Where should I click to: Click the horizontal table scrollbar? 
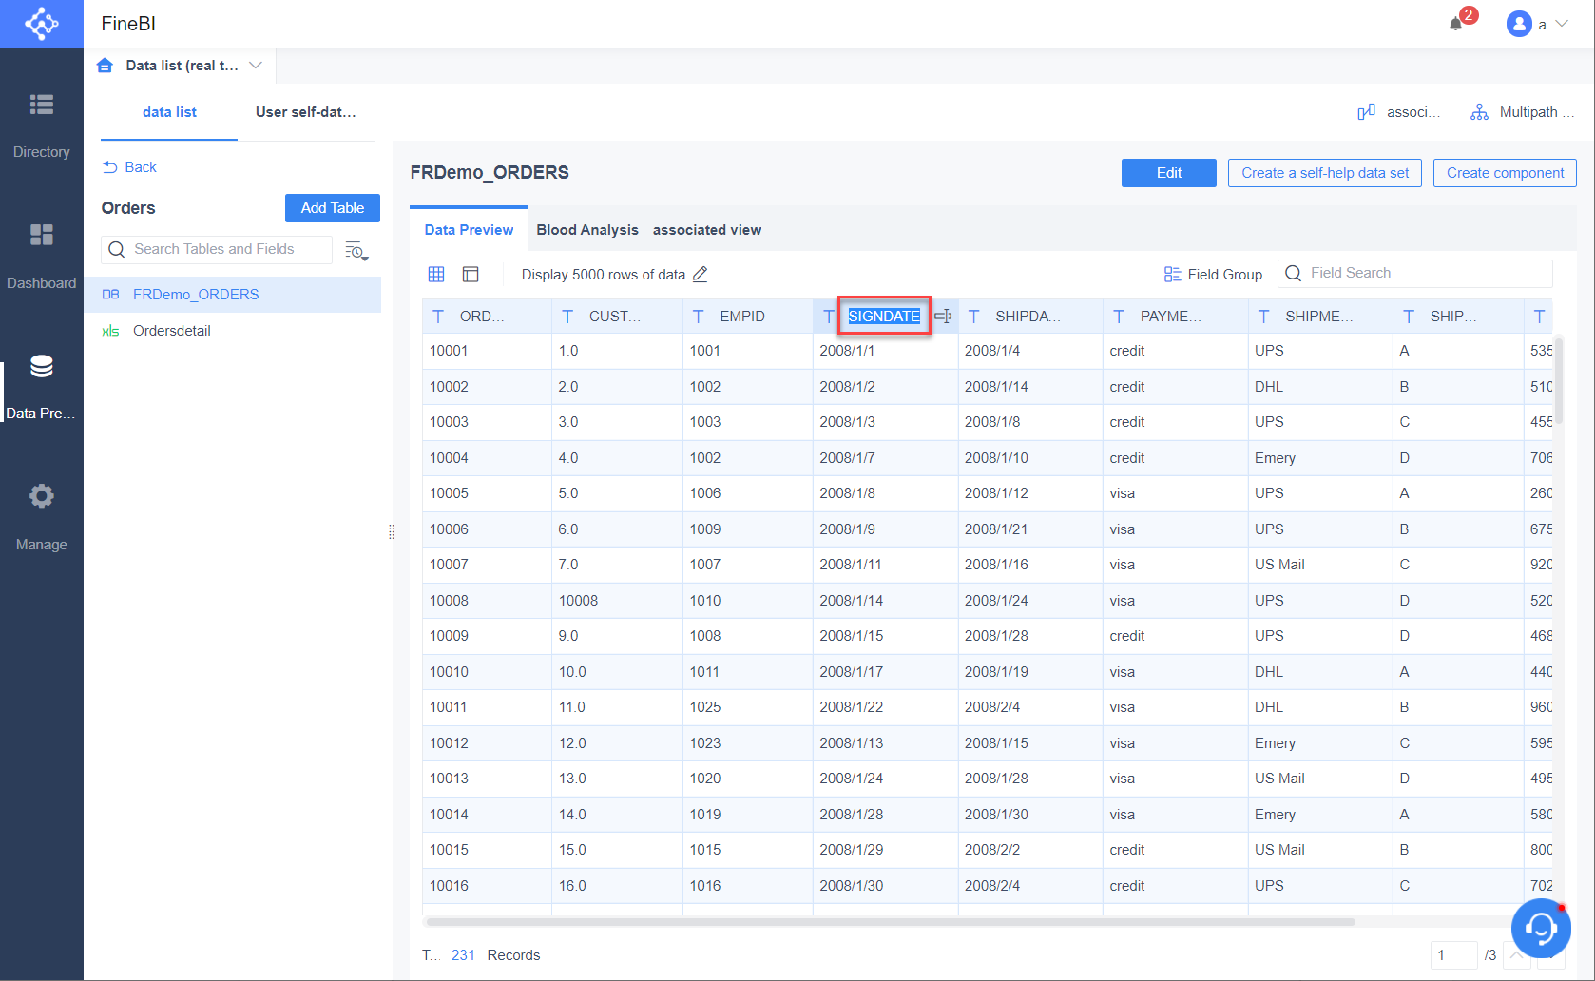click(x=891, y=922)
